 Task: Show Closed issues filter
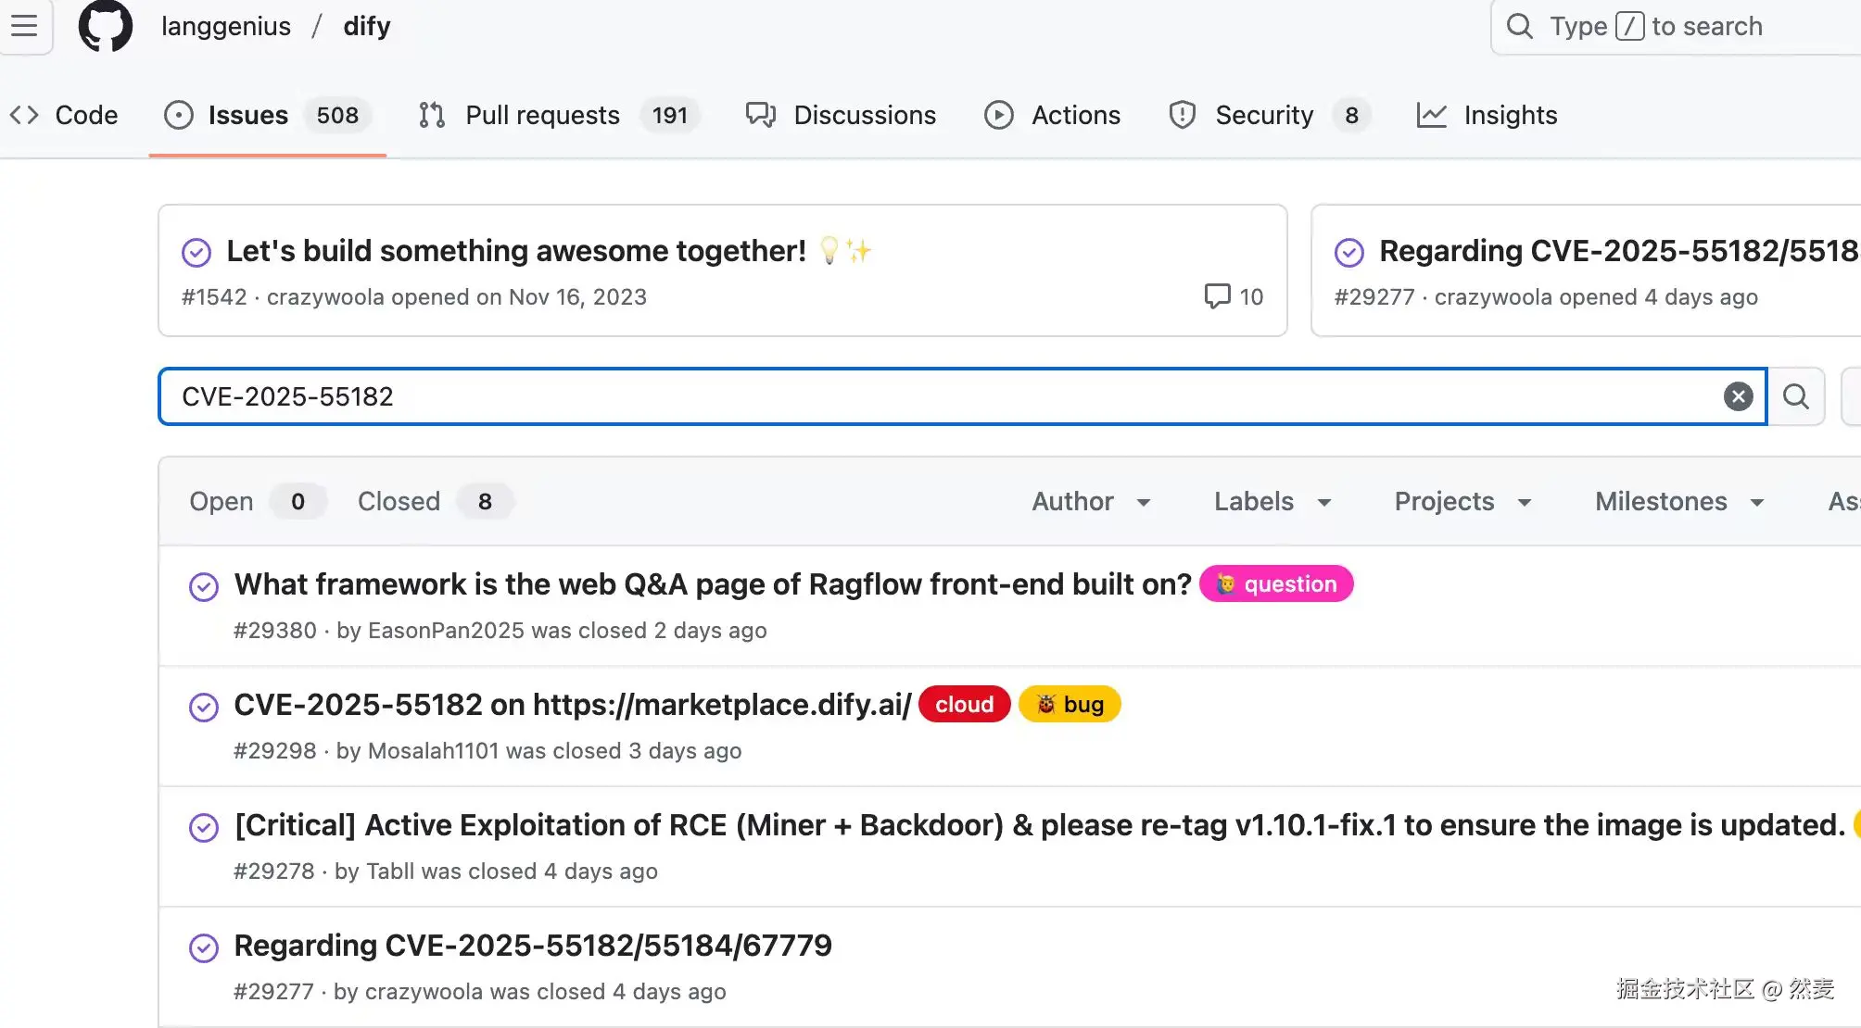click(x=399, y=501)
